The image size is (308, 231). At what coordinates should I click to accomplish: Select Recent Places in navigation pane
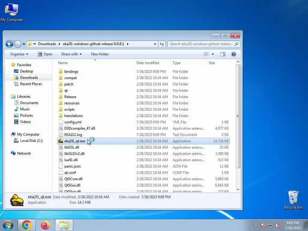click(x=31, y=84)
